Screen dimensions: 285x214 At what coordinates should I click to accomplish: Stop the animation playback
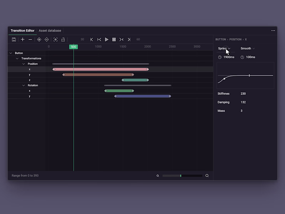point(114,40)
